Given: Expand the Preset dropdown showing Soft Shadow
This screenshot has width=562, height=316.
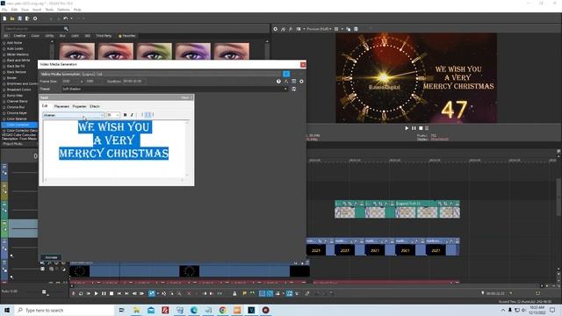Looking at the screenshot, I should click(x=285, y=89).
